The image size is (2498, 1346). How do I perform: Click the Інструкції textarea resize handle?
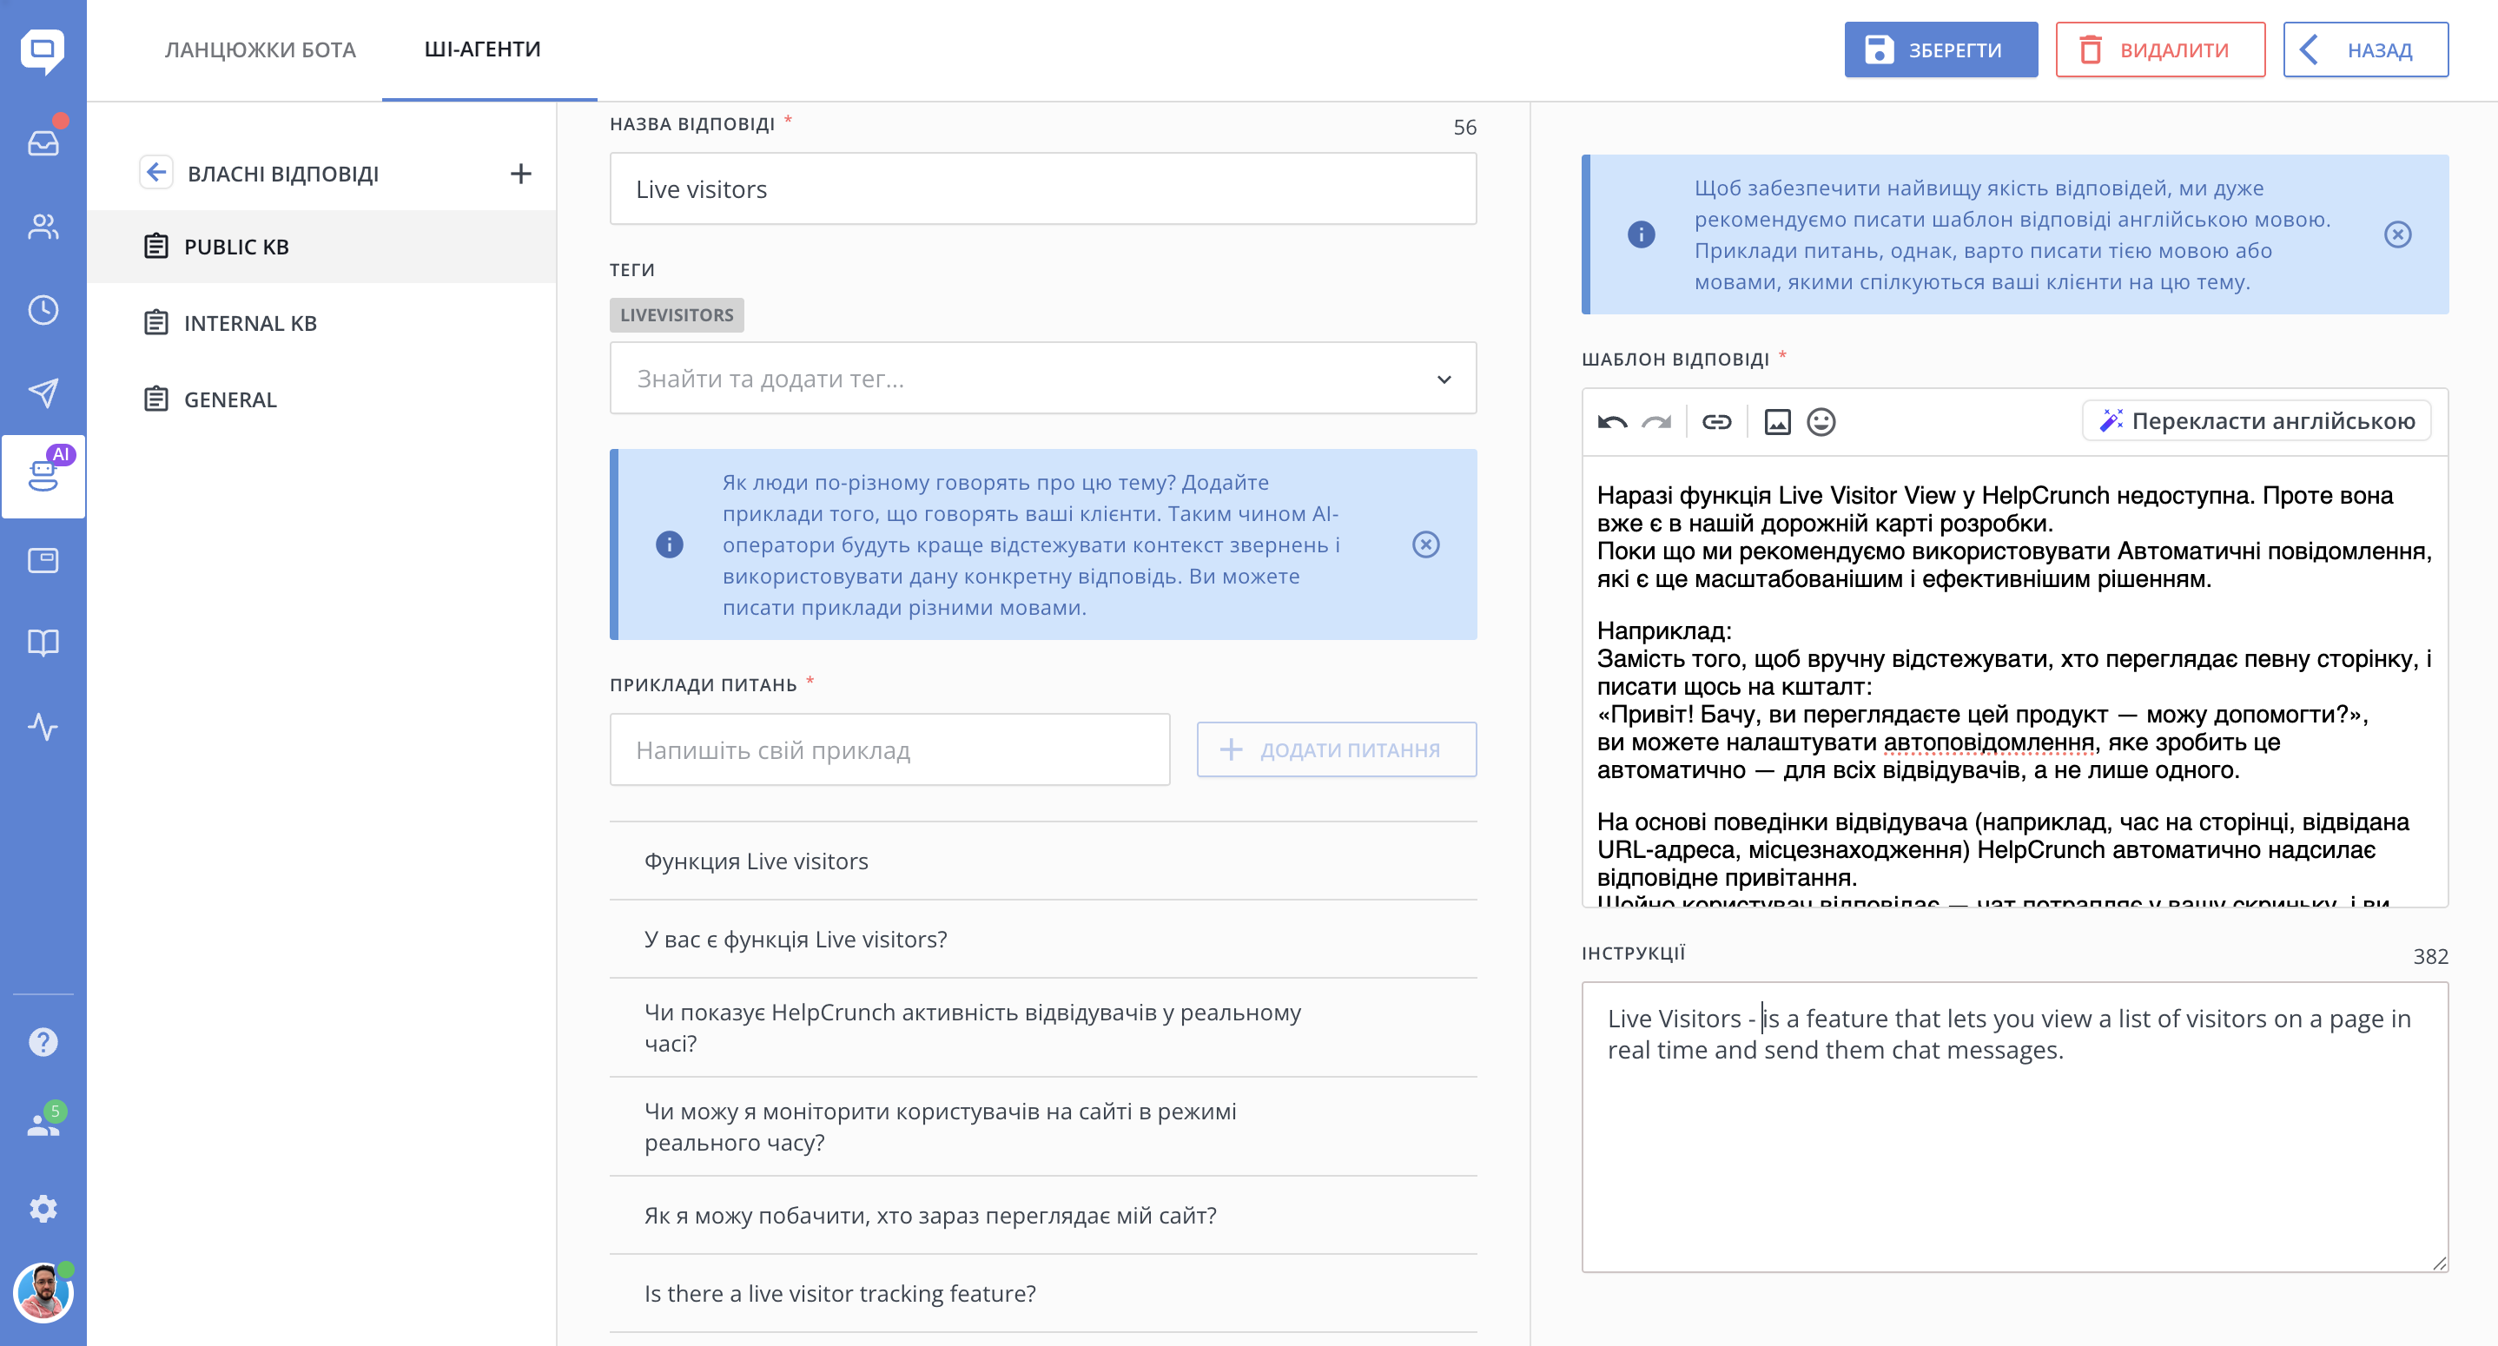coord(2440,1264)
